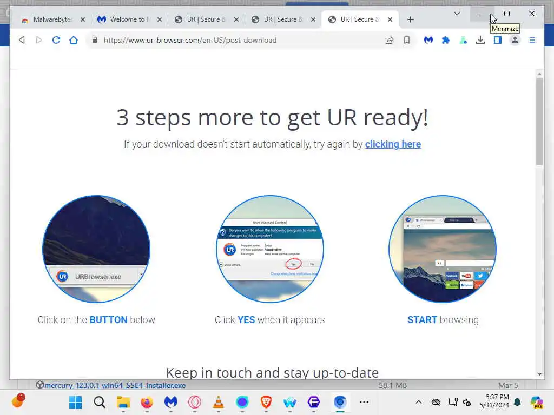
Task: Open Malwarebytes extension in the toolbar
Action: 428,40
